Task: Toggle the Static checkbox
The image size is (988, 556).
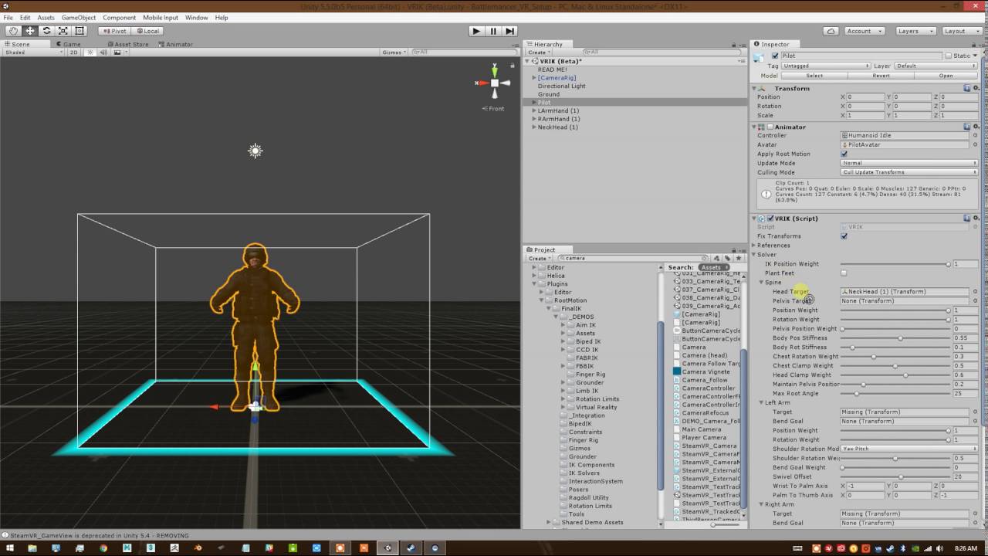Action: [949, 56]
